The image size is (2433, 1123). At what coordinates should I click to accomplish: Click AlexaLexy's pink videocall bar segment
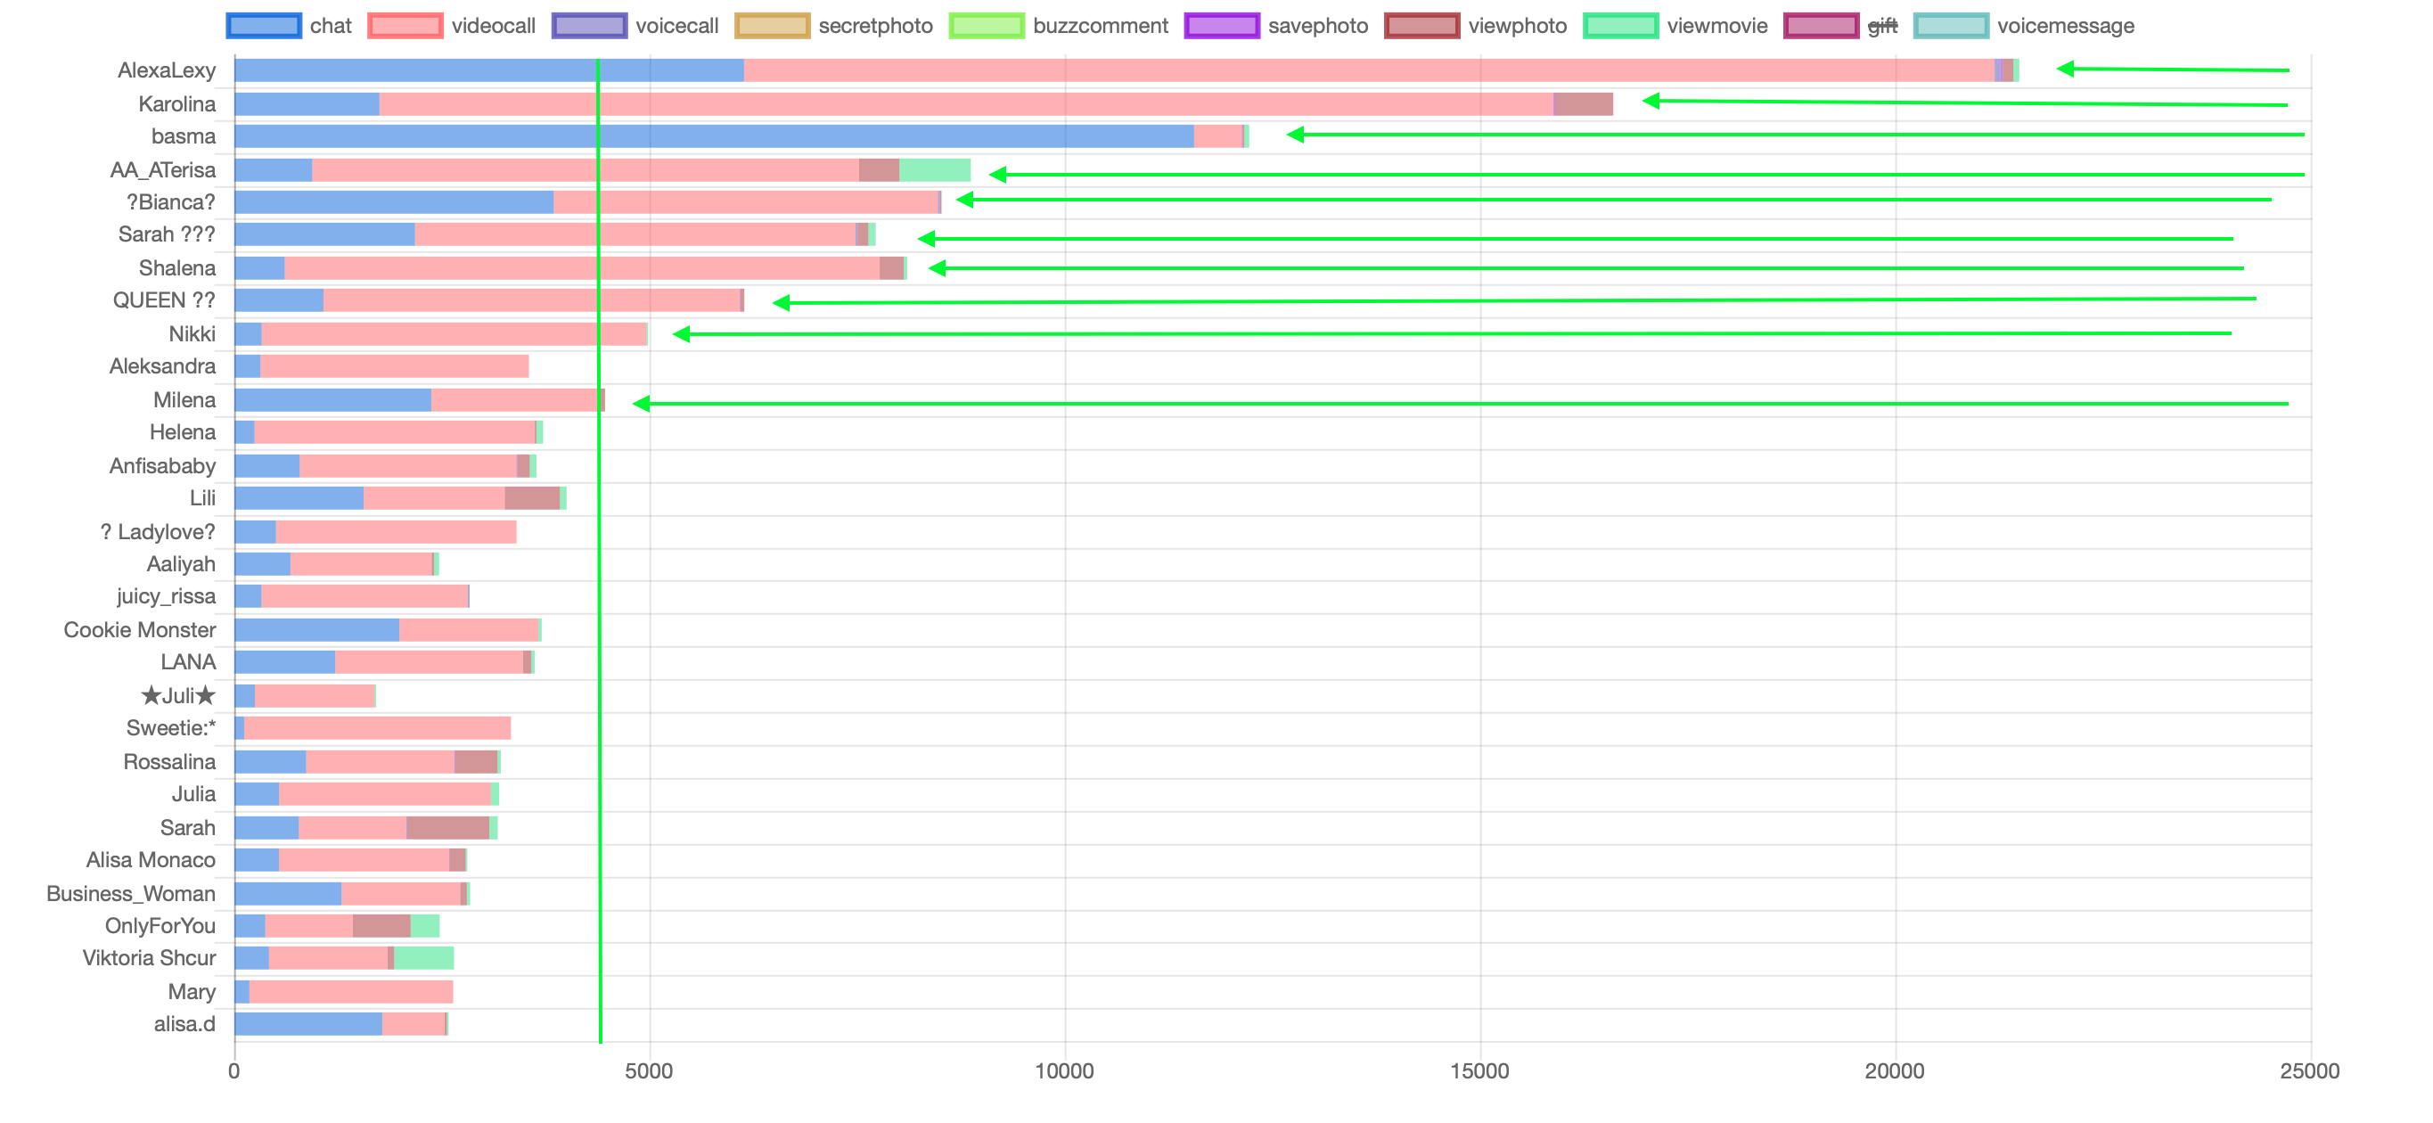pos(1370,70)
